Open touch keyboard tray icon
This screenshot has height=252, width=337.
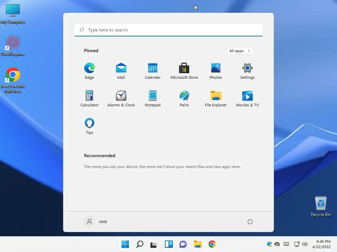286,244
